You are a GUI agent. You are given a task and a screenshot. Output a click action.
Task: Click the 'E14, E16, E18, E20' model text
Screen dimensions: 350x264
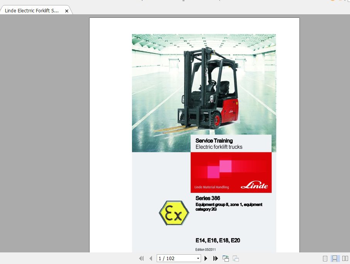point(218,240)
